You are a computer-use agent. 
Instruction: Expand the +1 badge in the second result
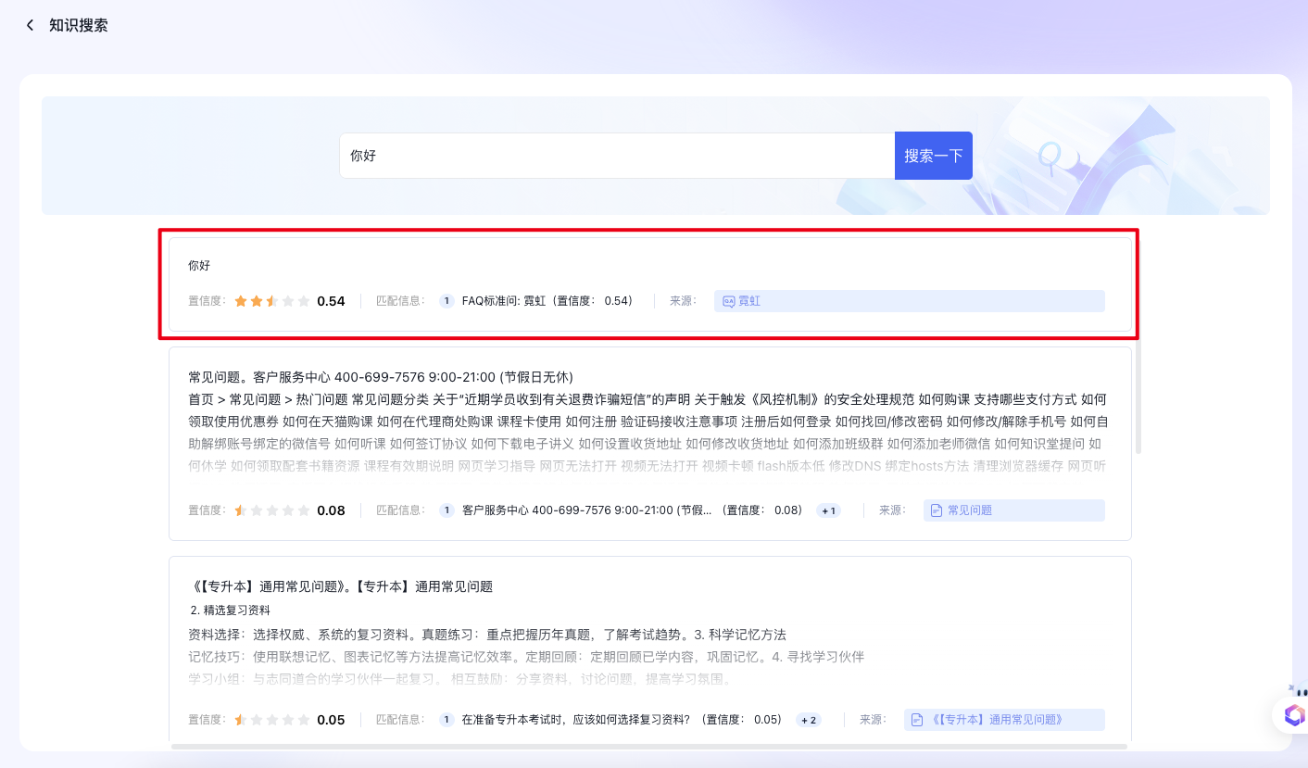click(x=828, y=510)
